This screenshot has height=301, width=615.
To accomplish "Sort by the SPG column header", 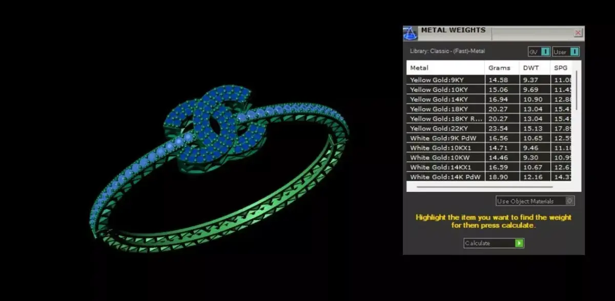I will coord(561,68).
